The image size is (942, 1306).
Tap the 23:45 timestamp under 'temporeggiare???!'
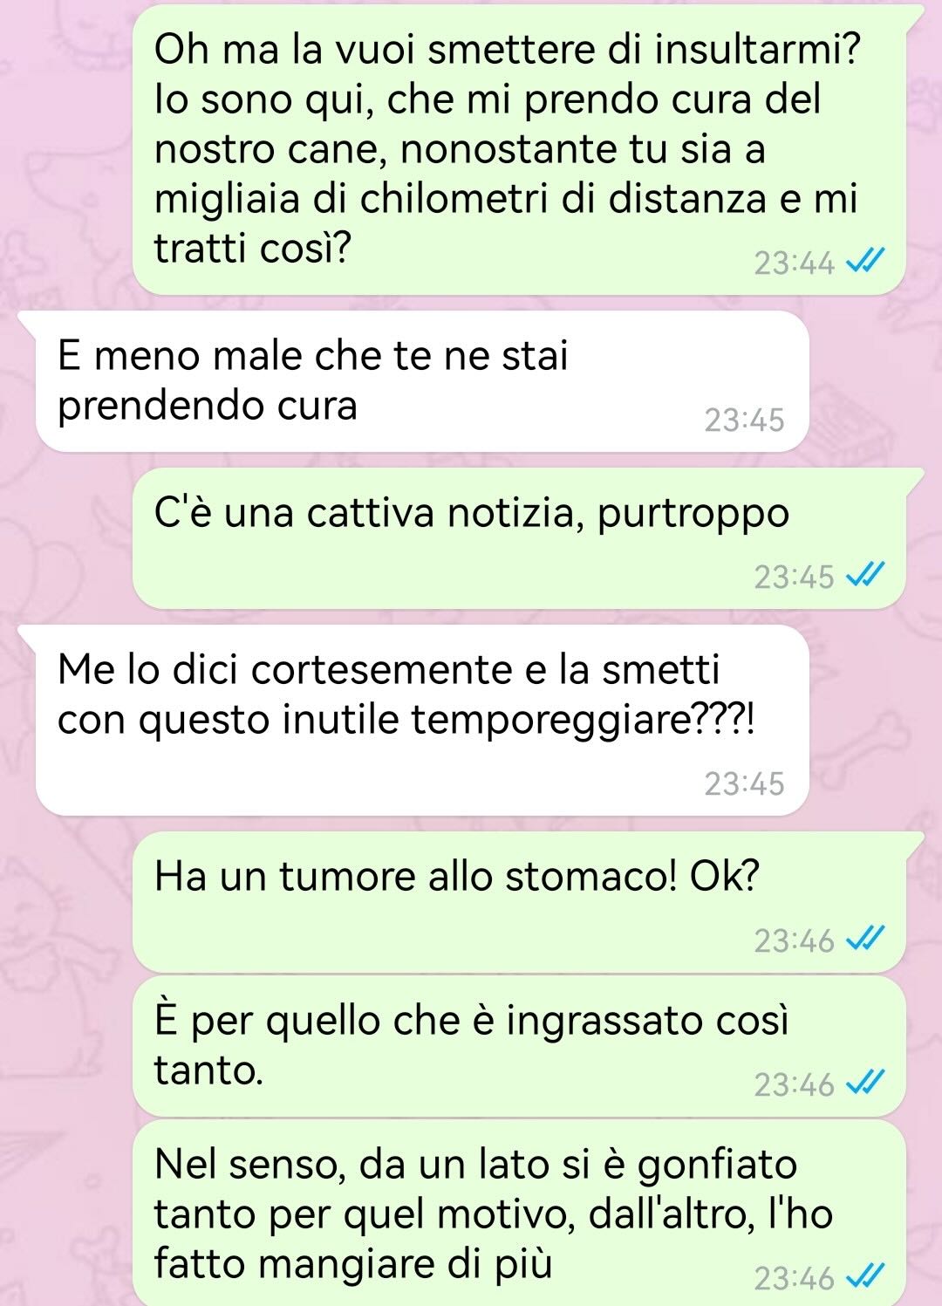[744, 783]
